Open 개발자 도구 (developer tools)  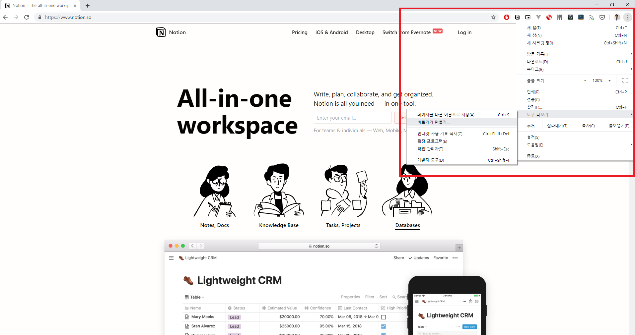[x=462, y=160]
